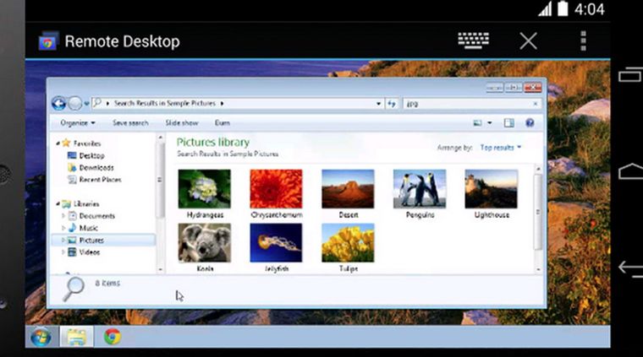Expand the address bar history dropdown arrow

[378, 104]
